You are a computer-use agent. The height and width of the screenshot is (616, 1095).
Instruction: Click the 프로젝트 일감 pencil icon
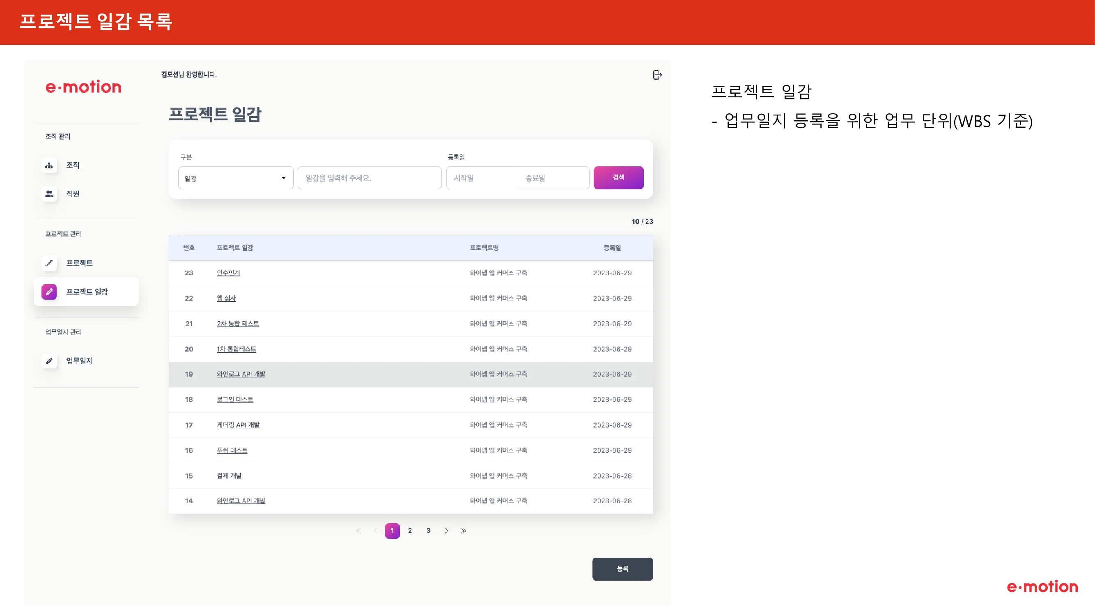pos(49,292)
